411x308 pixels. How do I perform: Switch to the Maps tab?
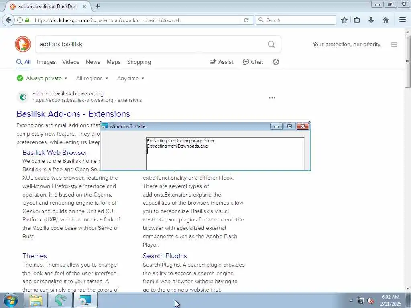(x=114, y=62)
